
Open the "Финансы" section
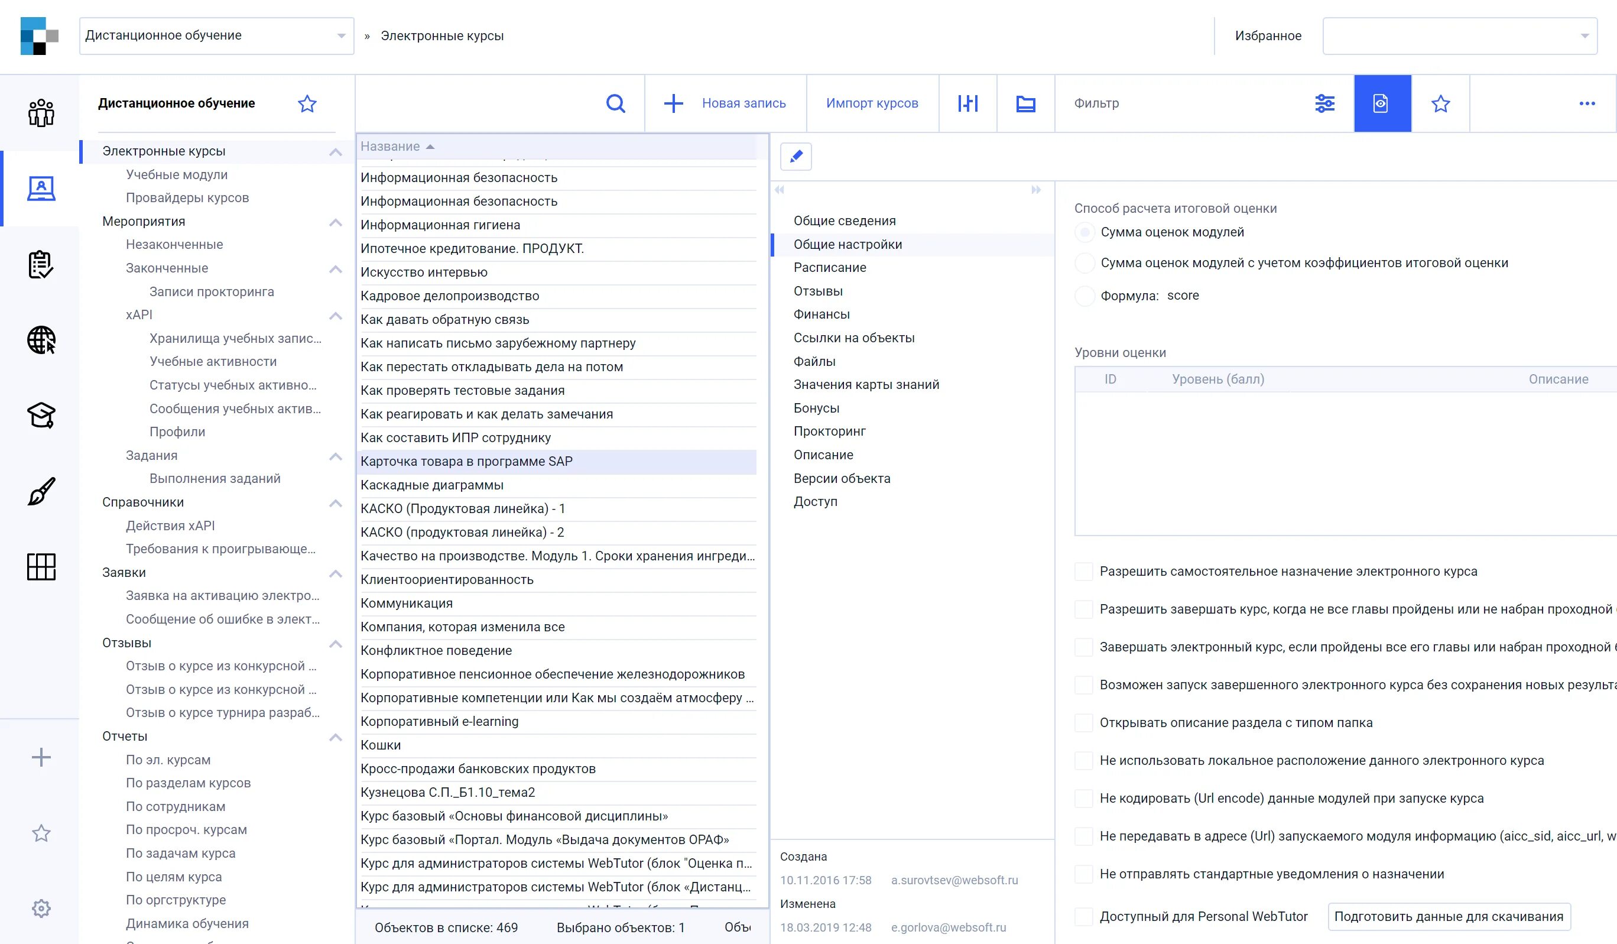[x=822, y=314]
